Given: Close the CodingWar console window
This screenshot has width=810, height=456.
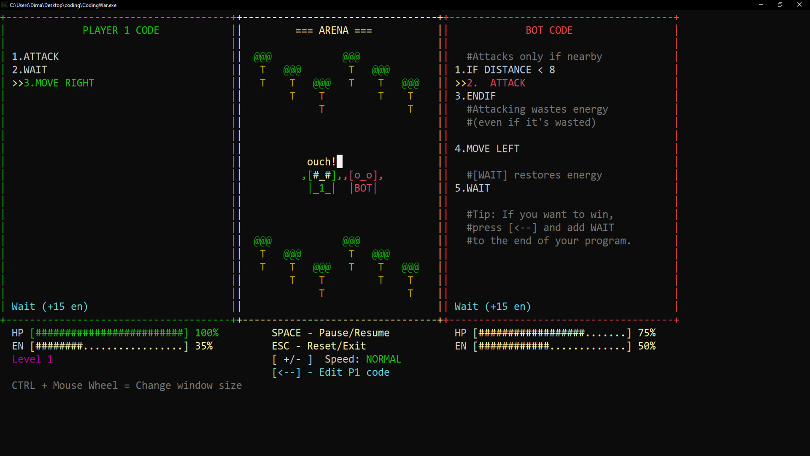Looking at the screenshot, I should pyautogui.click(x=799, y=5).
